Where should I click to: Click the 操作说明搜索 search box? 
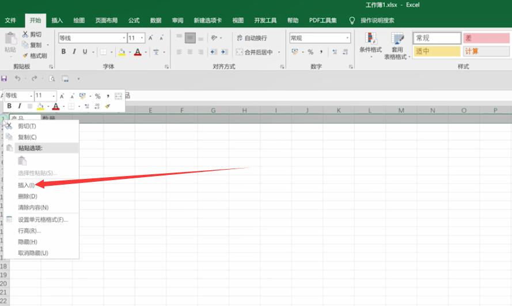click(377, 21)
